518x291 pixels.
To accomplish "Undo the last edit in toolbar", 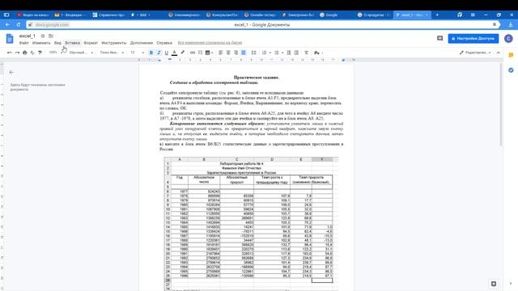I will pyautogui.click(x=9, y=53).
